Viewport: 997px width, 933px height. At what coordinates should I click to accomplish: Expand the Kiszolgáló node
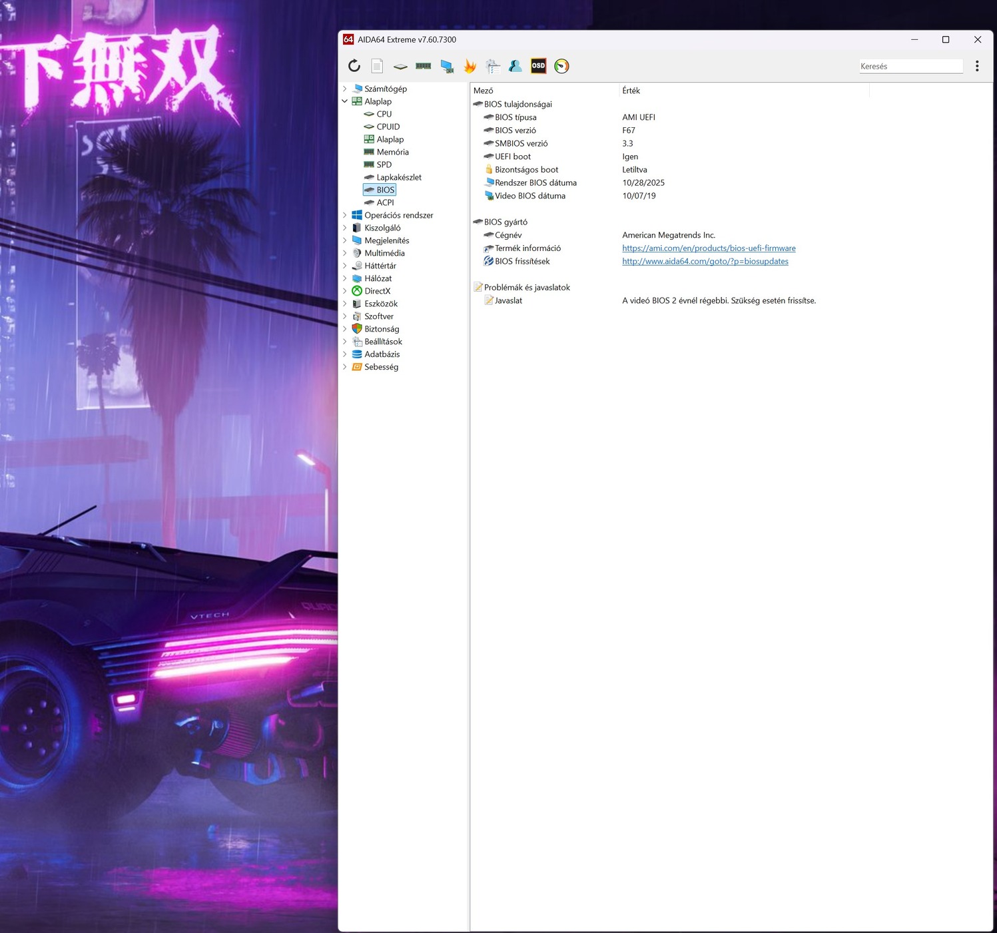click(x=345, y=228)
